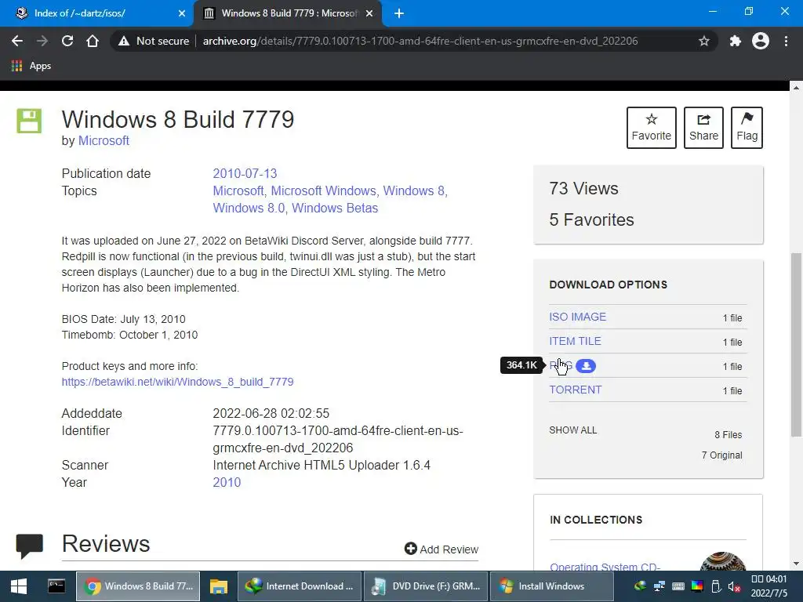Switch to Install Windows taskbar item

551,586
